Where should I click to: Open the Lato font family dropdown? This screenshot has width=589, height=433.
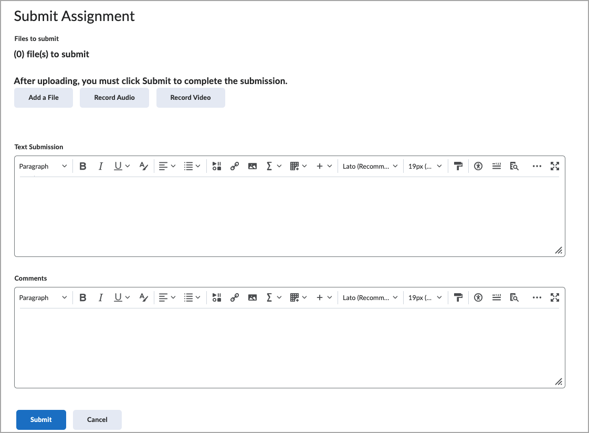[370, 166]
